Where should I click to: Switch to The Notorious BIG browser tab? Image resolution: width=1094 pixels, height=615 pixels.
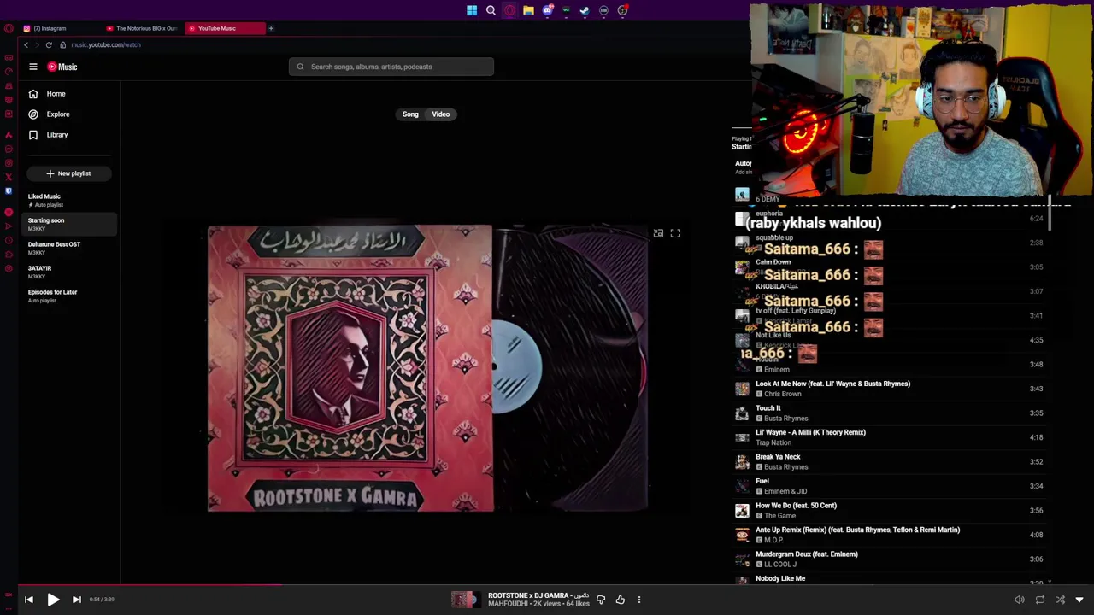(x=142, y=28)
